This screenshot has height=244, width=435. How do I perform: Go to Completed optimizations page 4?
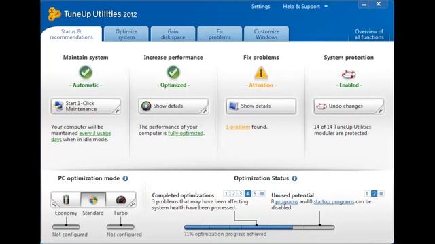[247, 194]
